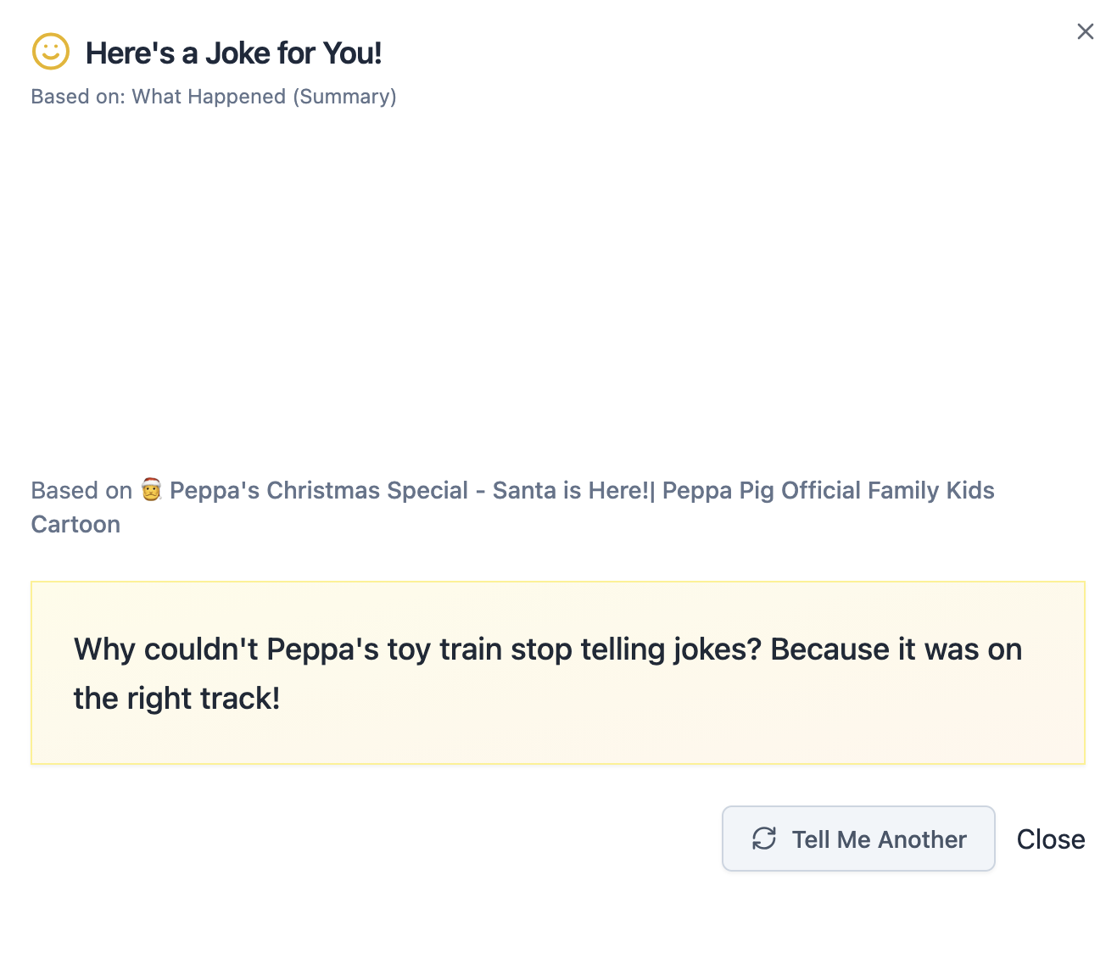Image resolution: width=1117 pixels, height=953 pixels.
Task: Click the Close text button
Action: [x=1050, y=839]
